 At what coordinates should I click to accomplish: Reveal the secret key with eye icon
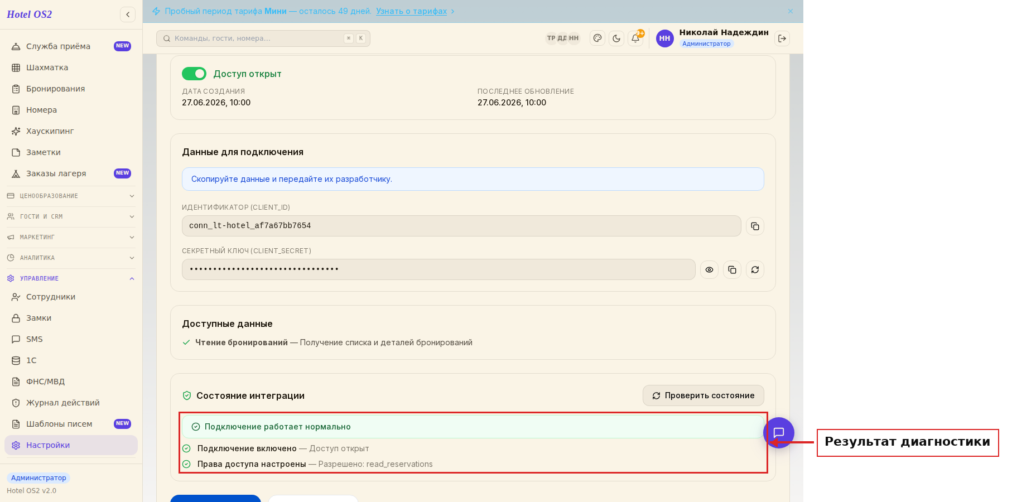pyautogui.click(x=709, y=269)
